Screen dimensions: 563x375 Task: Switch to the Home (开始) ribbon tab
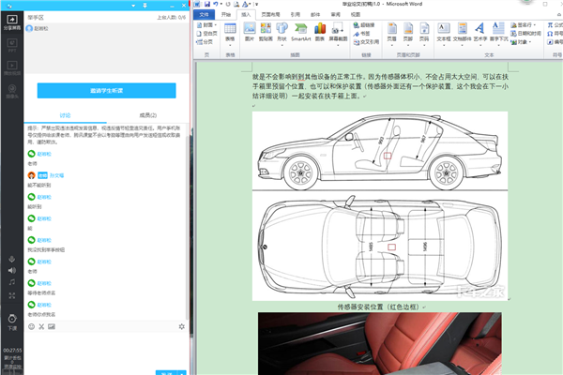coord(226,14)
